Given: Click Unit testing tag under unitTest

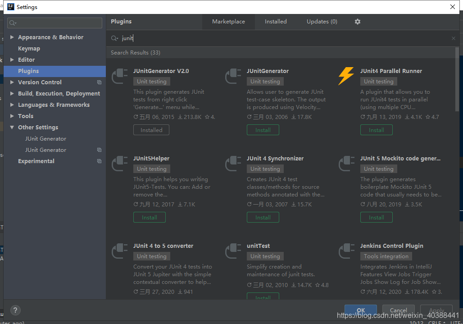Looking at the screenshot, I should 265,256.
